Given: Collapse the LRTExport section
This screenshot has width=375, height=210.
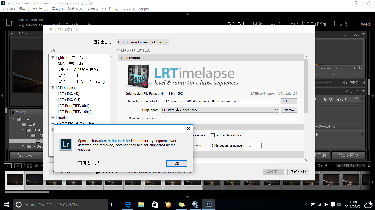Looking at the screenshot, I should [x=122, y=58].
